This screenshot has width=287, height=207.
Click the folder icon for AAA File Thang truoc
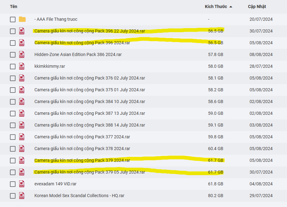click(22, 19)
